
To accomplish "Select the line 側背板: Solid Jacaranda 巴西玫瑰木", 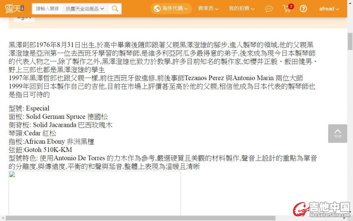I will click(60, 125).
